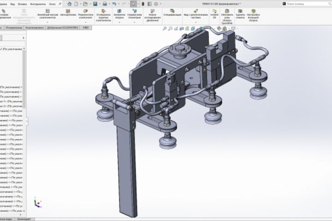Activate the Select cursor tool
This screenshot has height=221, width=332.
(133, 4)
